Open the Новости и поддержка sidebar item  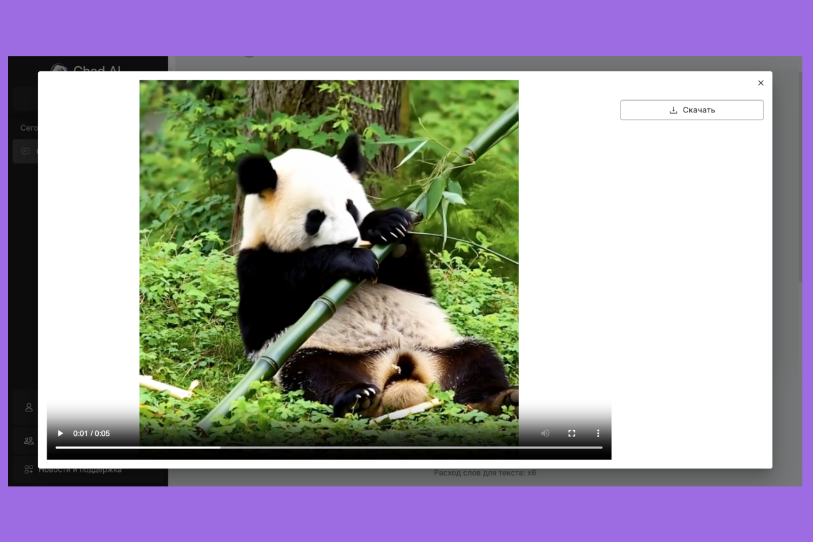pyautogui.click(x=80, y=470)
